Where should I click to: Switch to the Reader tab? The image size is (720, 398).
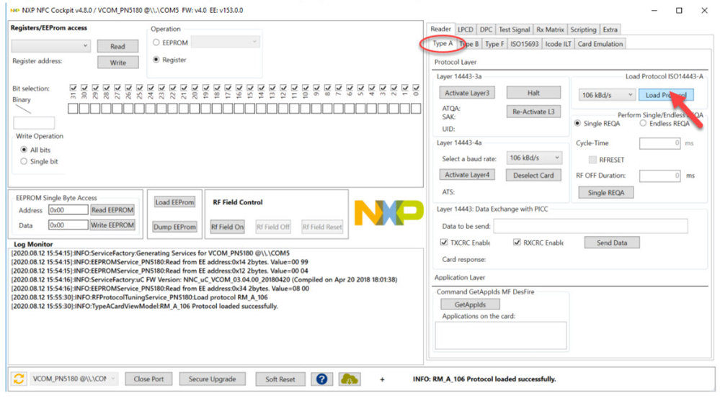pyautogui.click(x=441, y=29)
